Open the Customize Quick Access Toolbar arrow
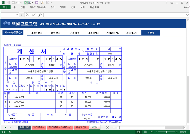190x134 pixels. pyautogui.click(x=51, y=3)
